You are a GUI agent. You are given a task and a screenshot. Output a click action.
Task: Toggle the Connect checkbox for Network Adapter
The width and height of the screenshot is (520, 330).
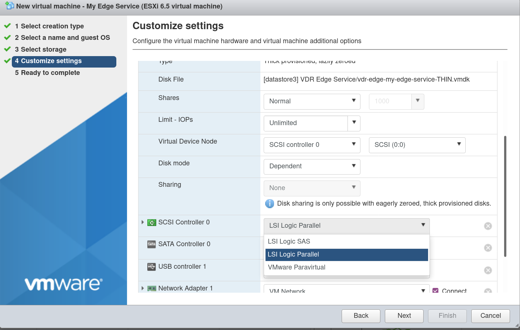(x=435, y=291)
